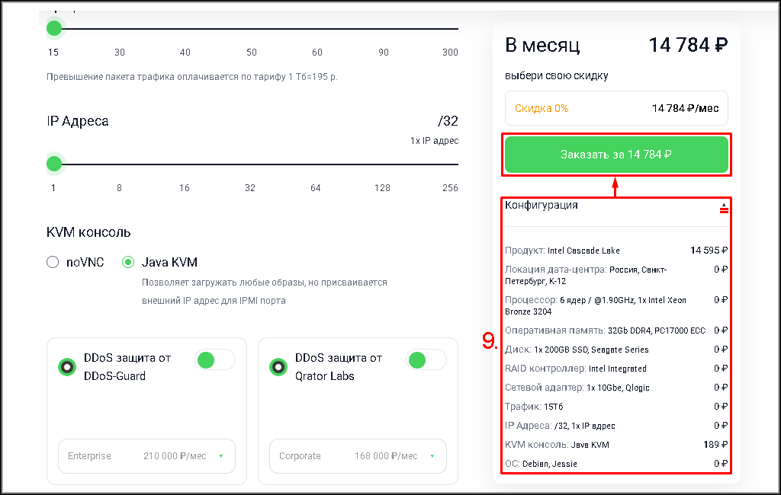This screenshot has width=781, height=495.
Task: Set traffic slider to the 50 mark
Action: click(x=252, y=29)
